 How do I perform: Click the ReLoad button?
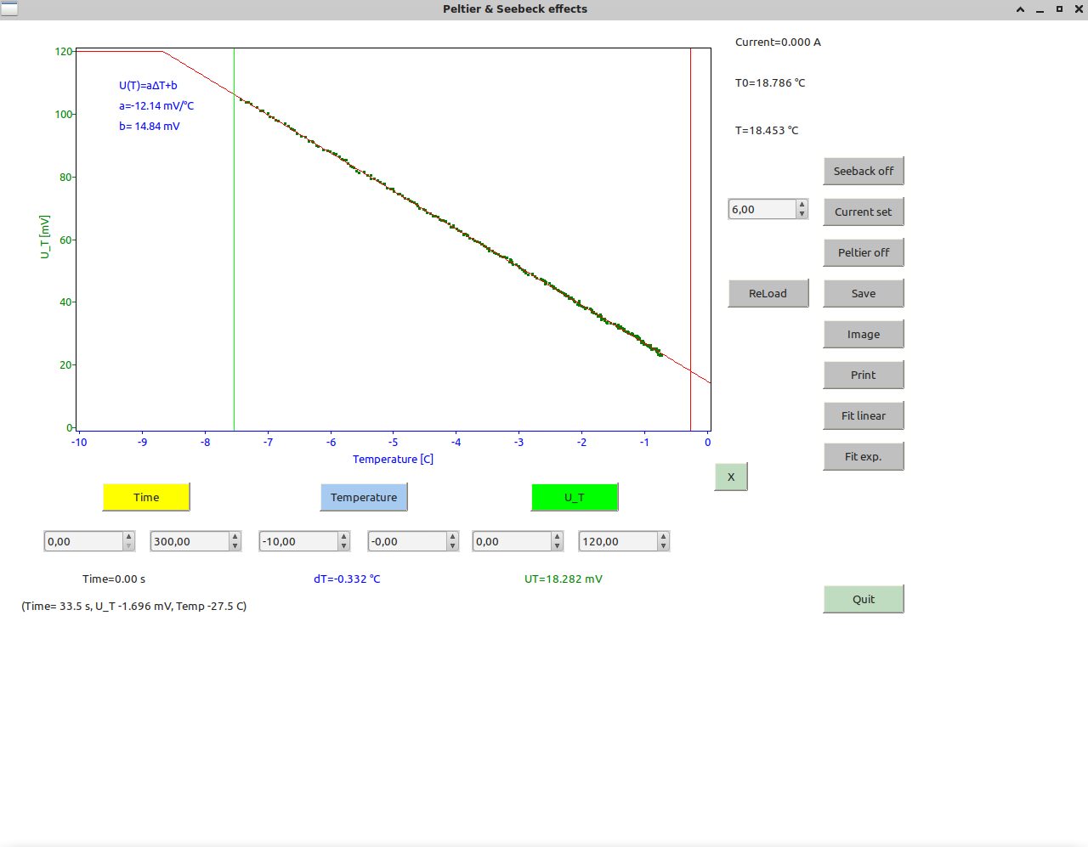[768, 293]
